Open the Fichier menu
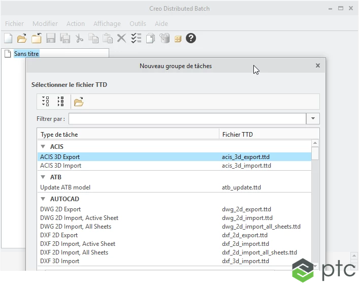This screenshot has width=359, height=286. 14,23
